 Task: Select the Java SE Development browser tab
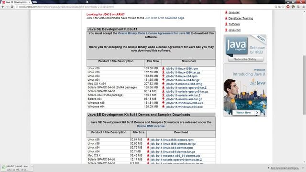pyautogui.click(x=16, y=2)
